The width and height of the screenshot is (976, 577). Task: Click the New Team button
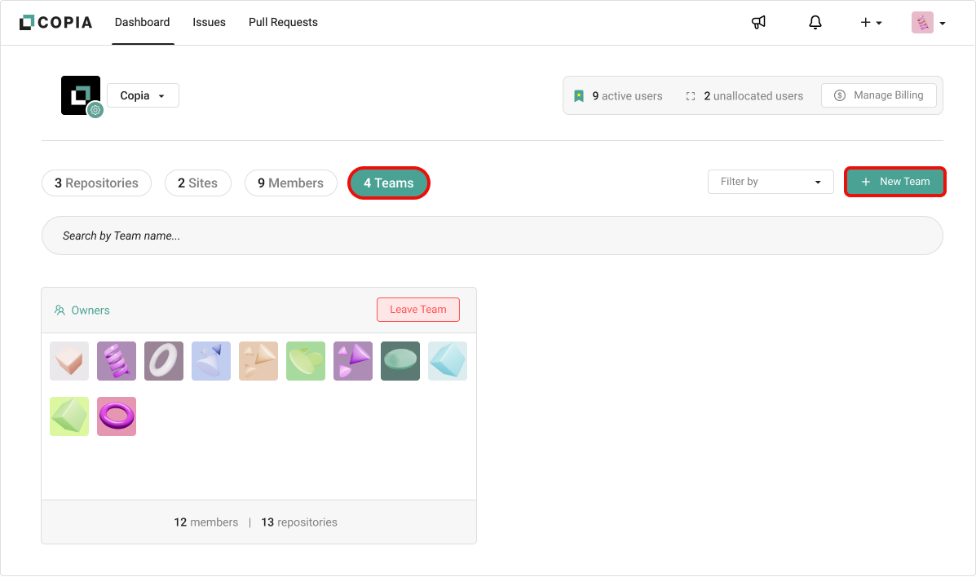click(x=894, y=182)
